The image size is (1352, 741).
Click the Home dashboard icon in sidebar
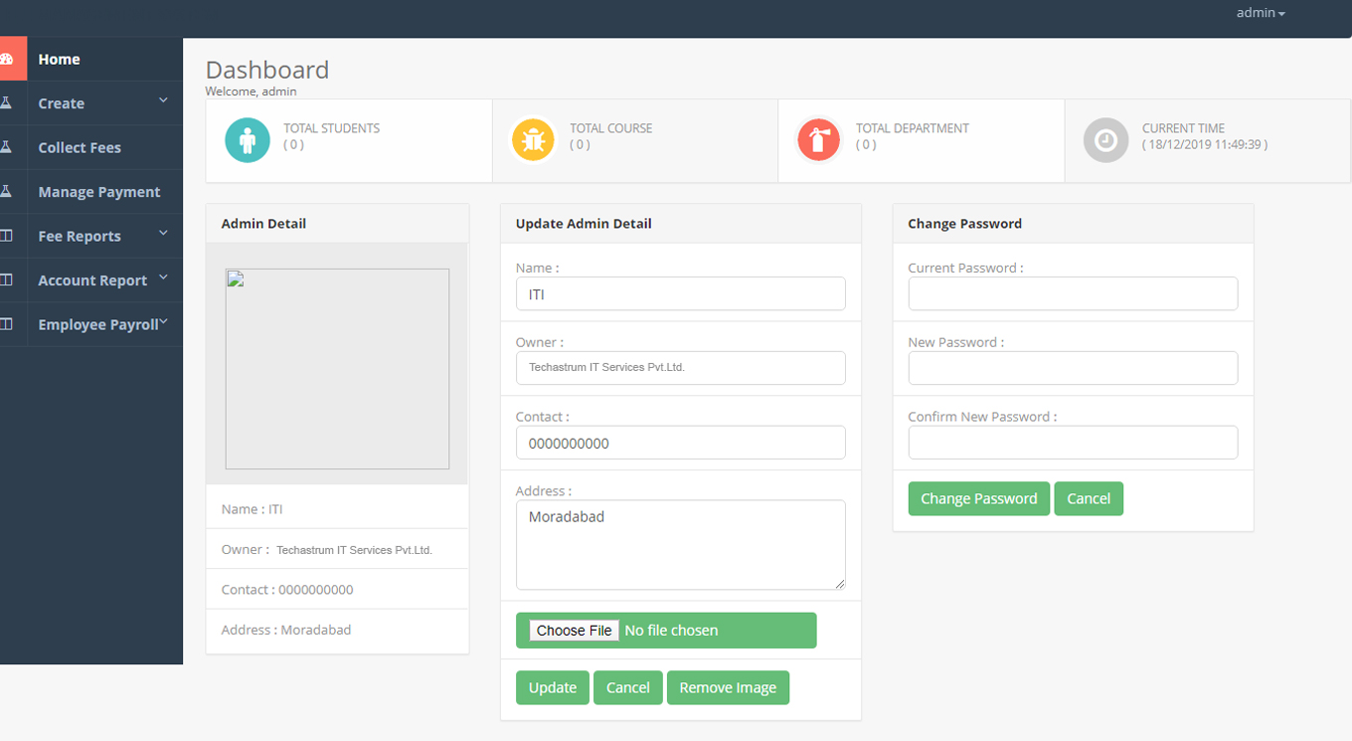[6, 60]
